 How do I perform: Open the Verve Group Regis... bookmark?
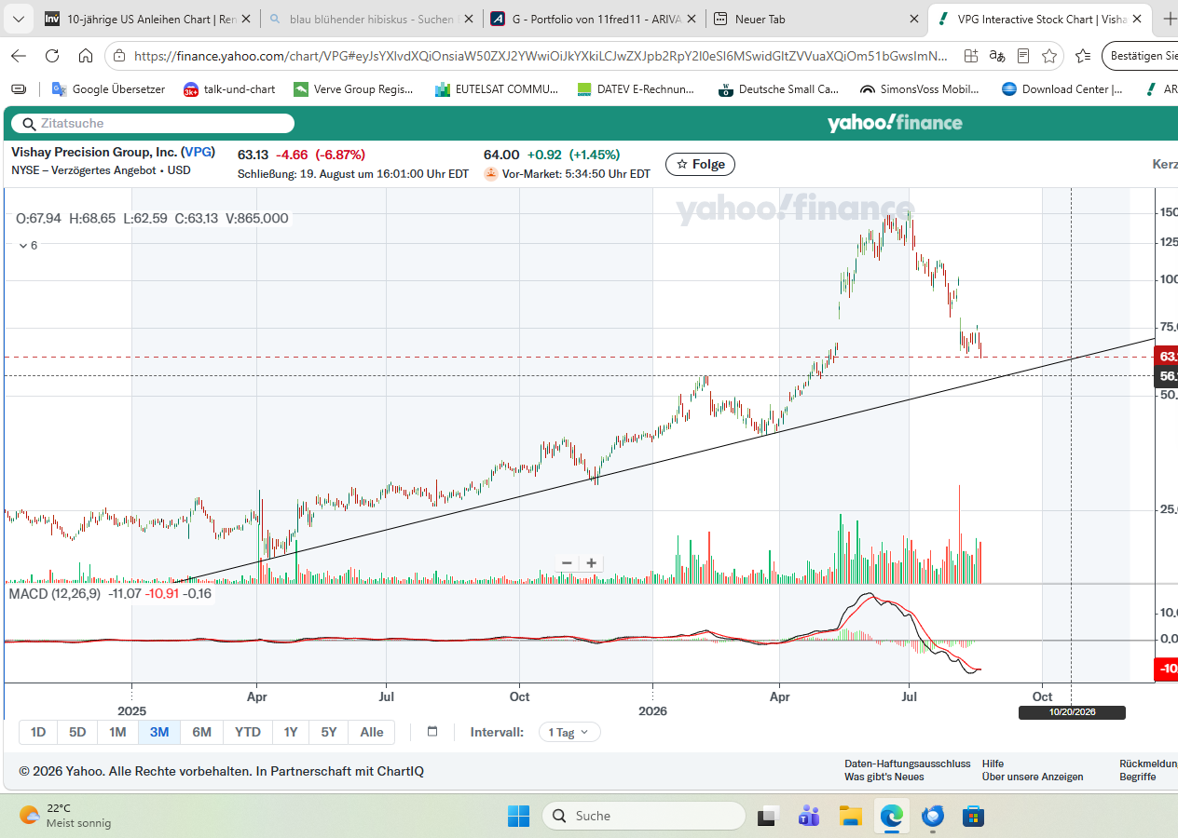pos(354,89)
